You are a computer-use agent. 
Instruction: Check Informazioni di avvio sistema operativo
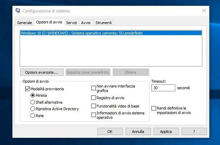click(x=93, y=115)
